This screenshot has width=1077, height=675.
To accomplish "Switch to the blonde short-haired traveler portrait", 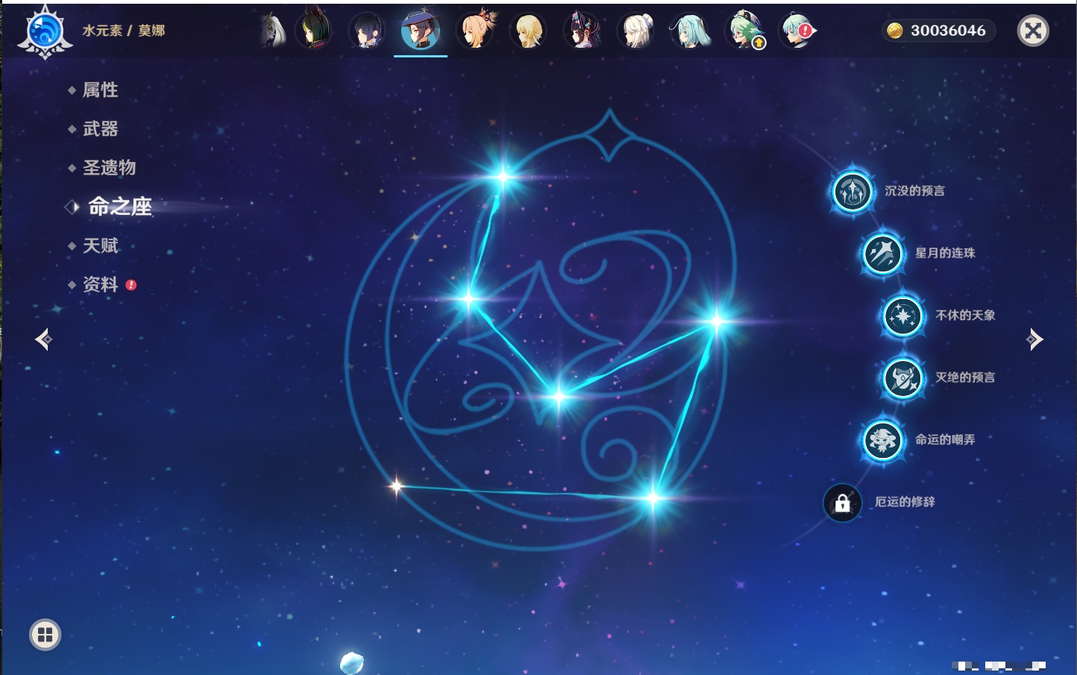I will click(x=529, y=31).
